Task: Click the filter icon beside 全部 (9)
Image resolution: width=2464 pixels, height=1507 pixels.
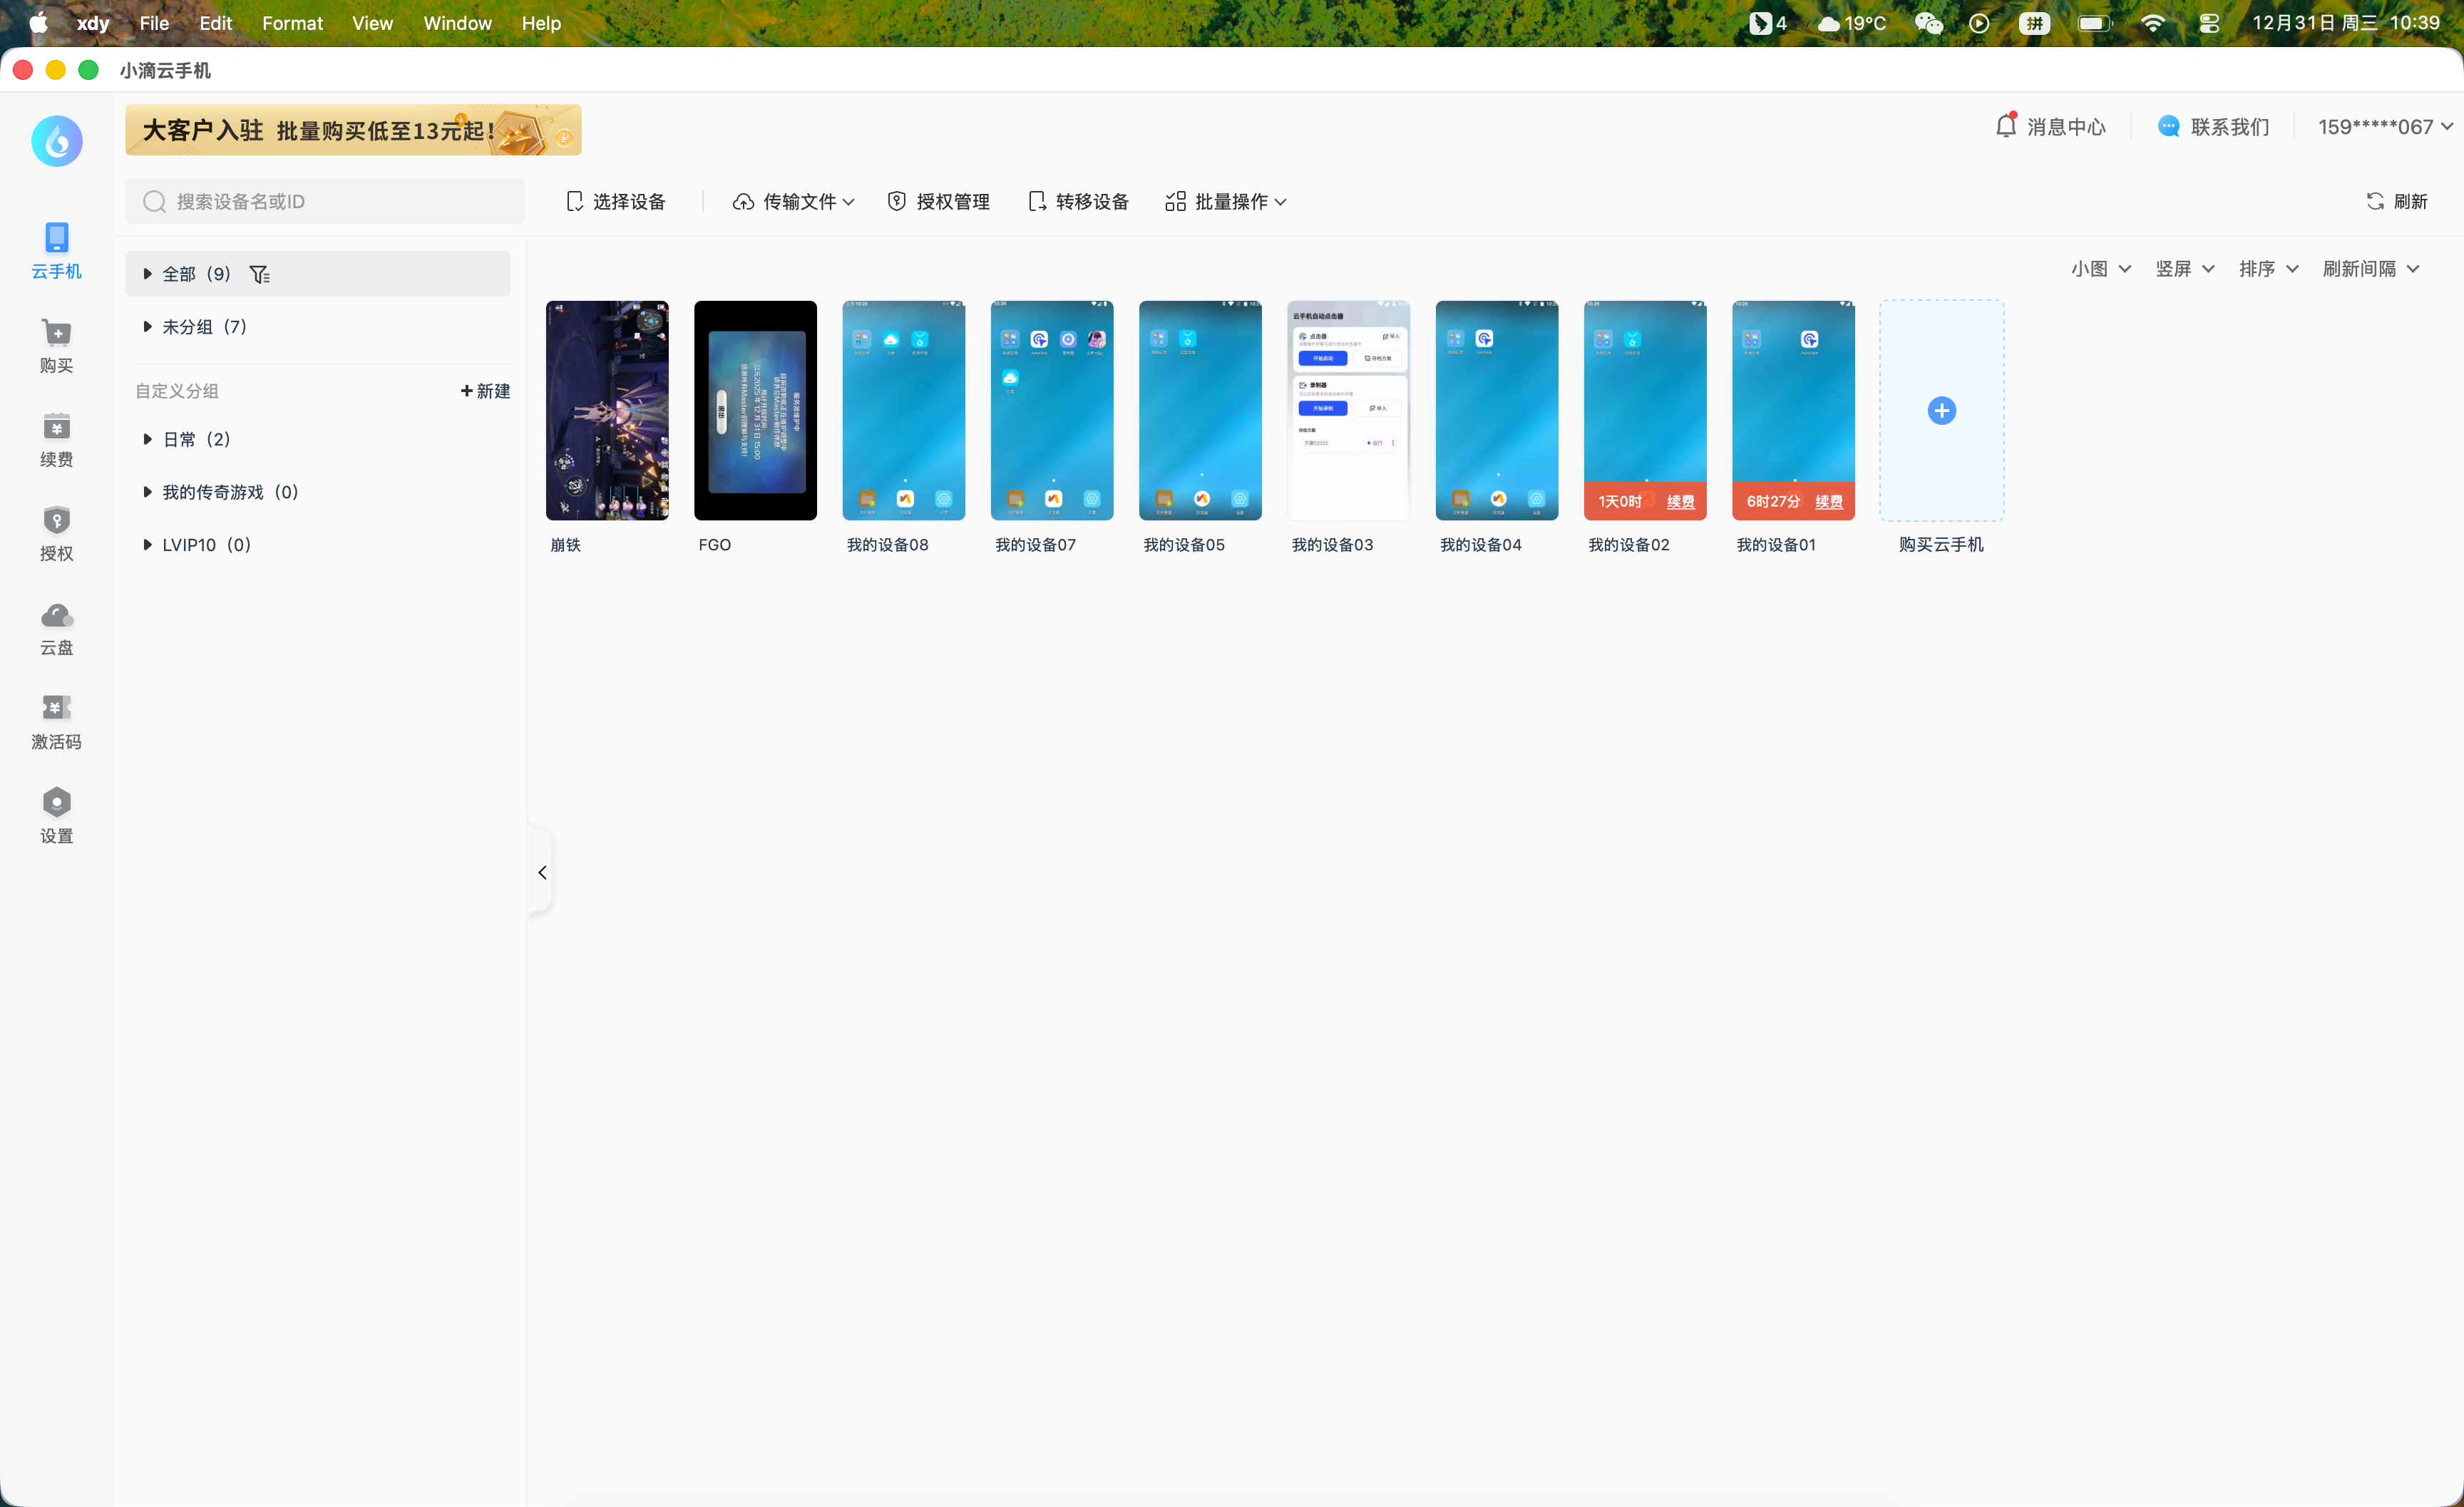Action: [x=260, y=274]
